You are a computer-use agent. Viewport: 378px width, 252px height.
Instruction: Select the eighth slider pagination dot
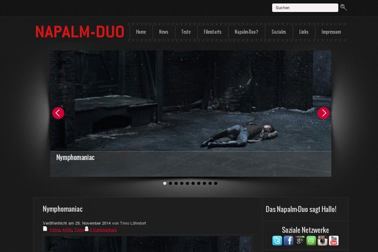coord(204,183)
